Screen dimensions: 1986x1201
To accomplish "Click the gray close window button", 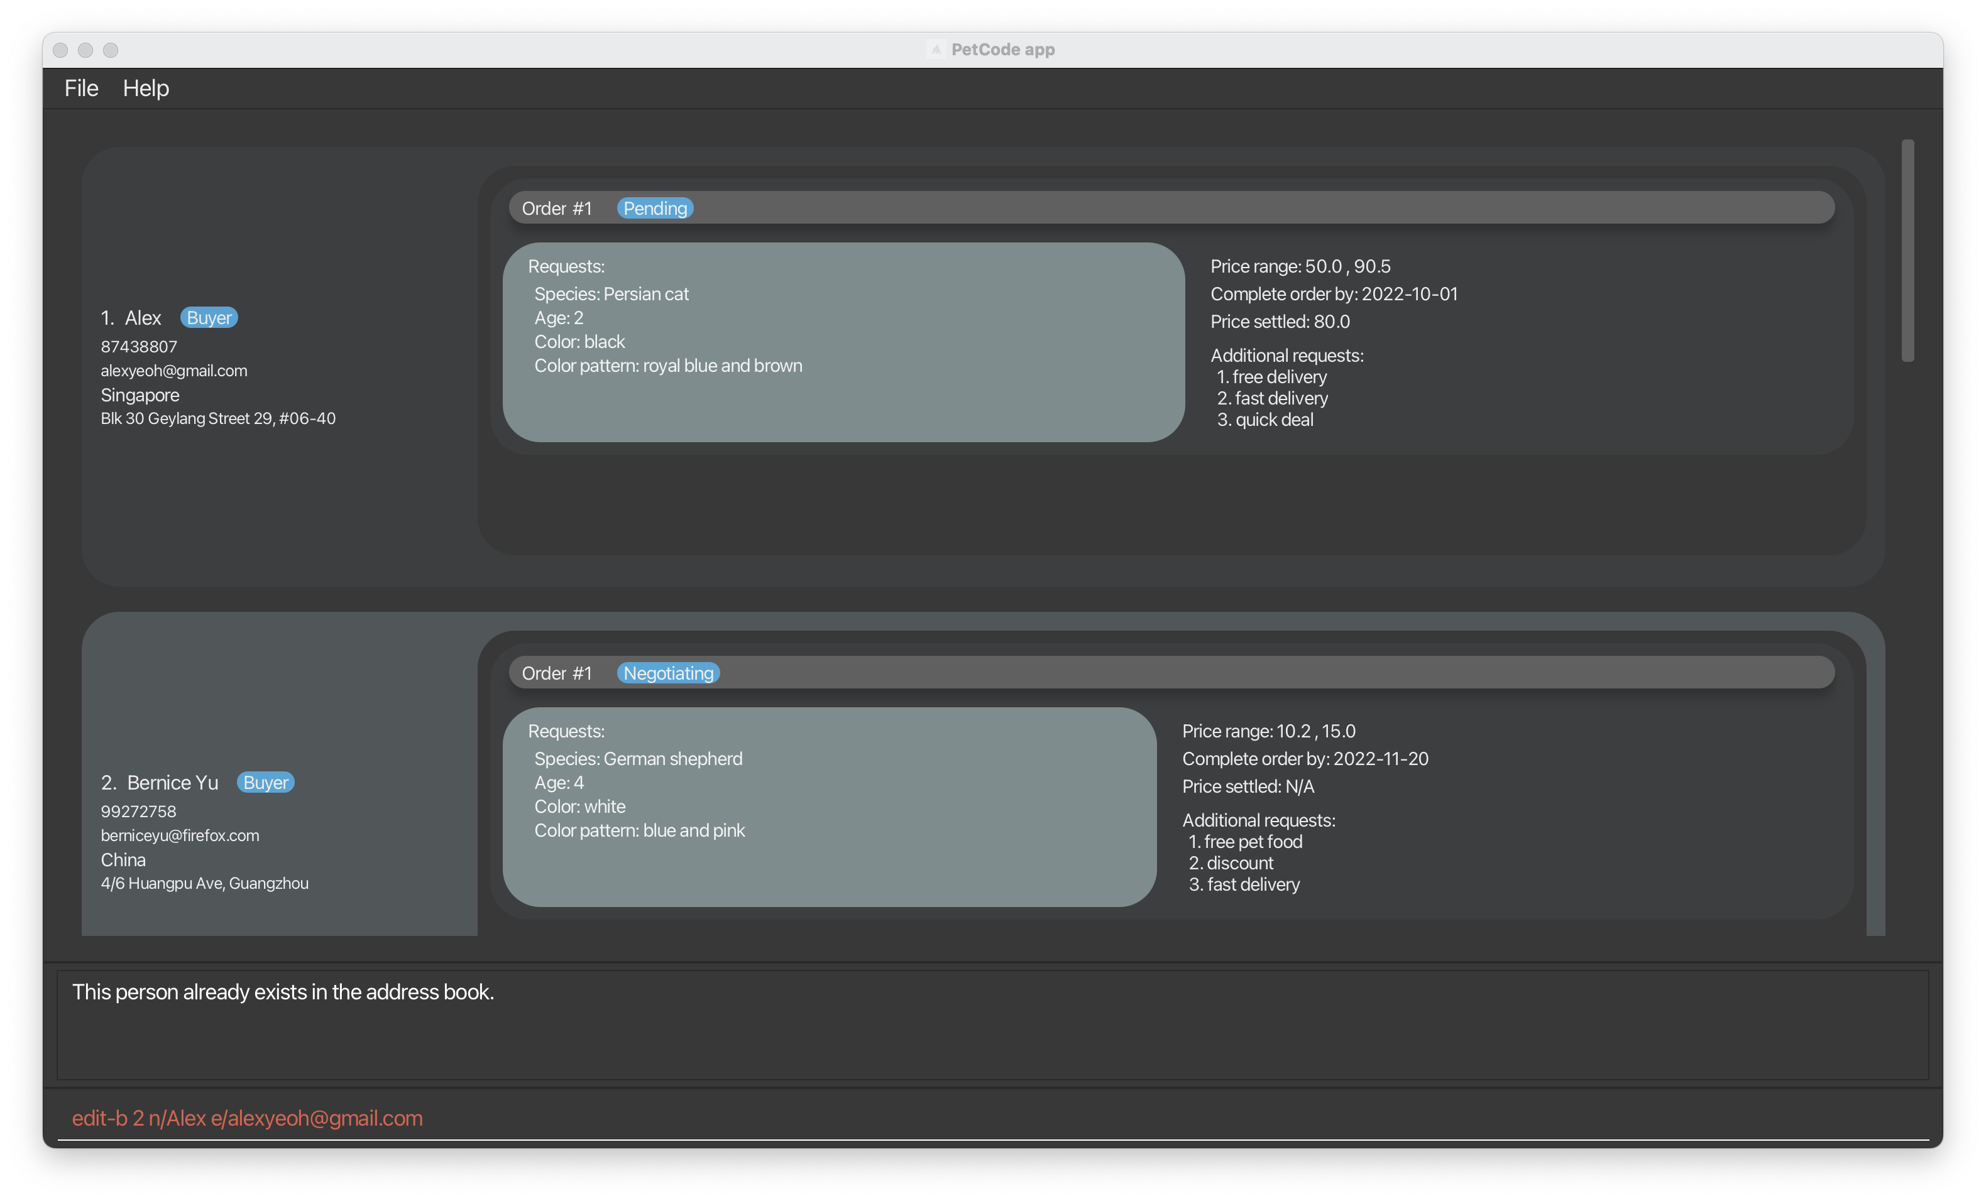I will pos(60,50).
